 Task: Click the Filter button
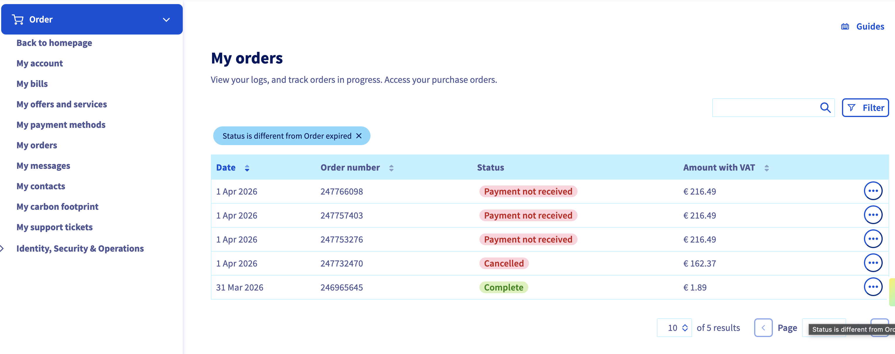[x=865, y=108]
